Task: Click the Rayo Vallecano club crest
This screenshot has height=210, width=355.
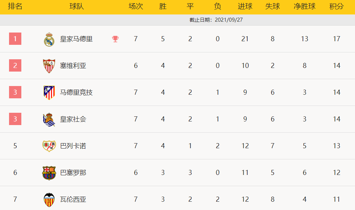Action: tap(49, 146)
